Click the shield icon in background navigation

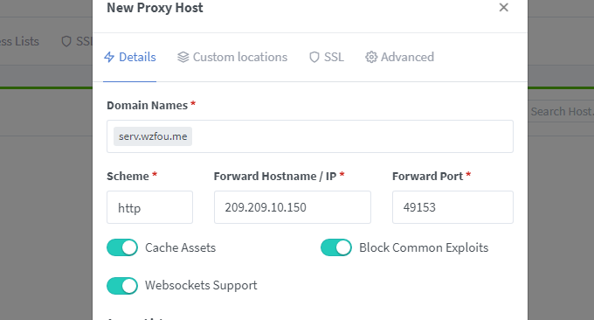click(66, 41)
